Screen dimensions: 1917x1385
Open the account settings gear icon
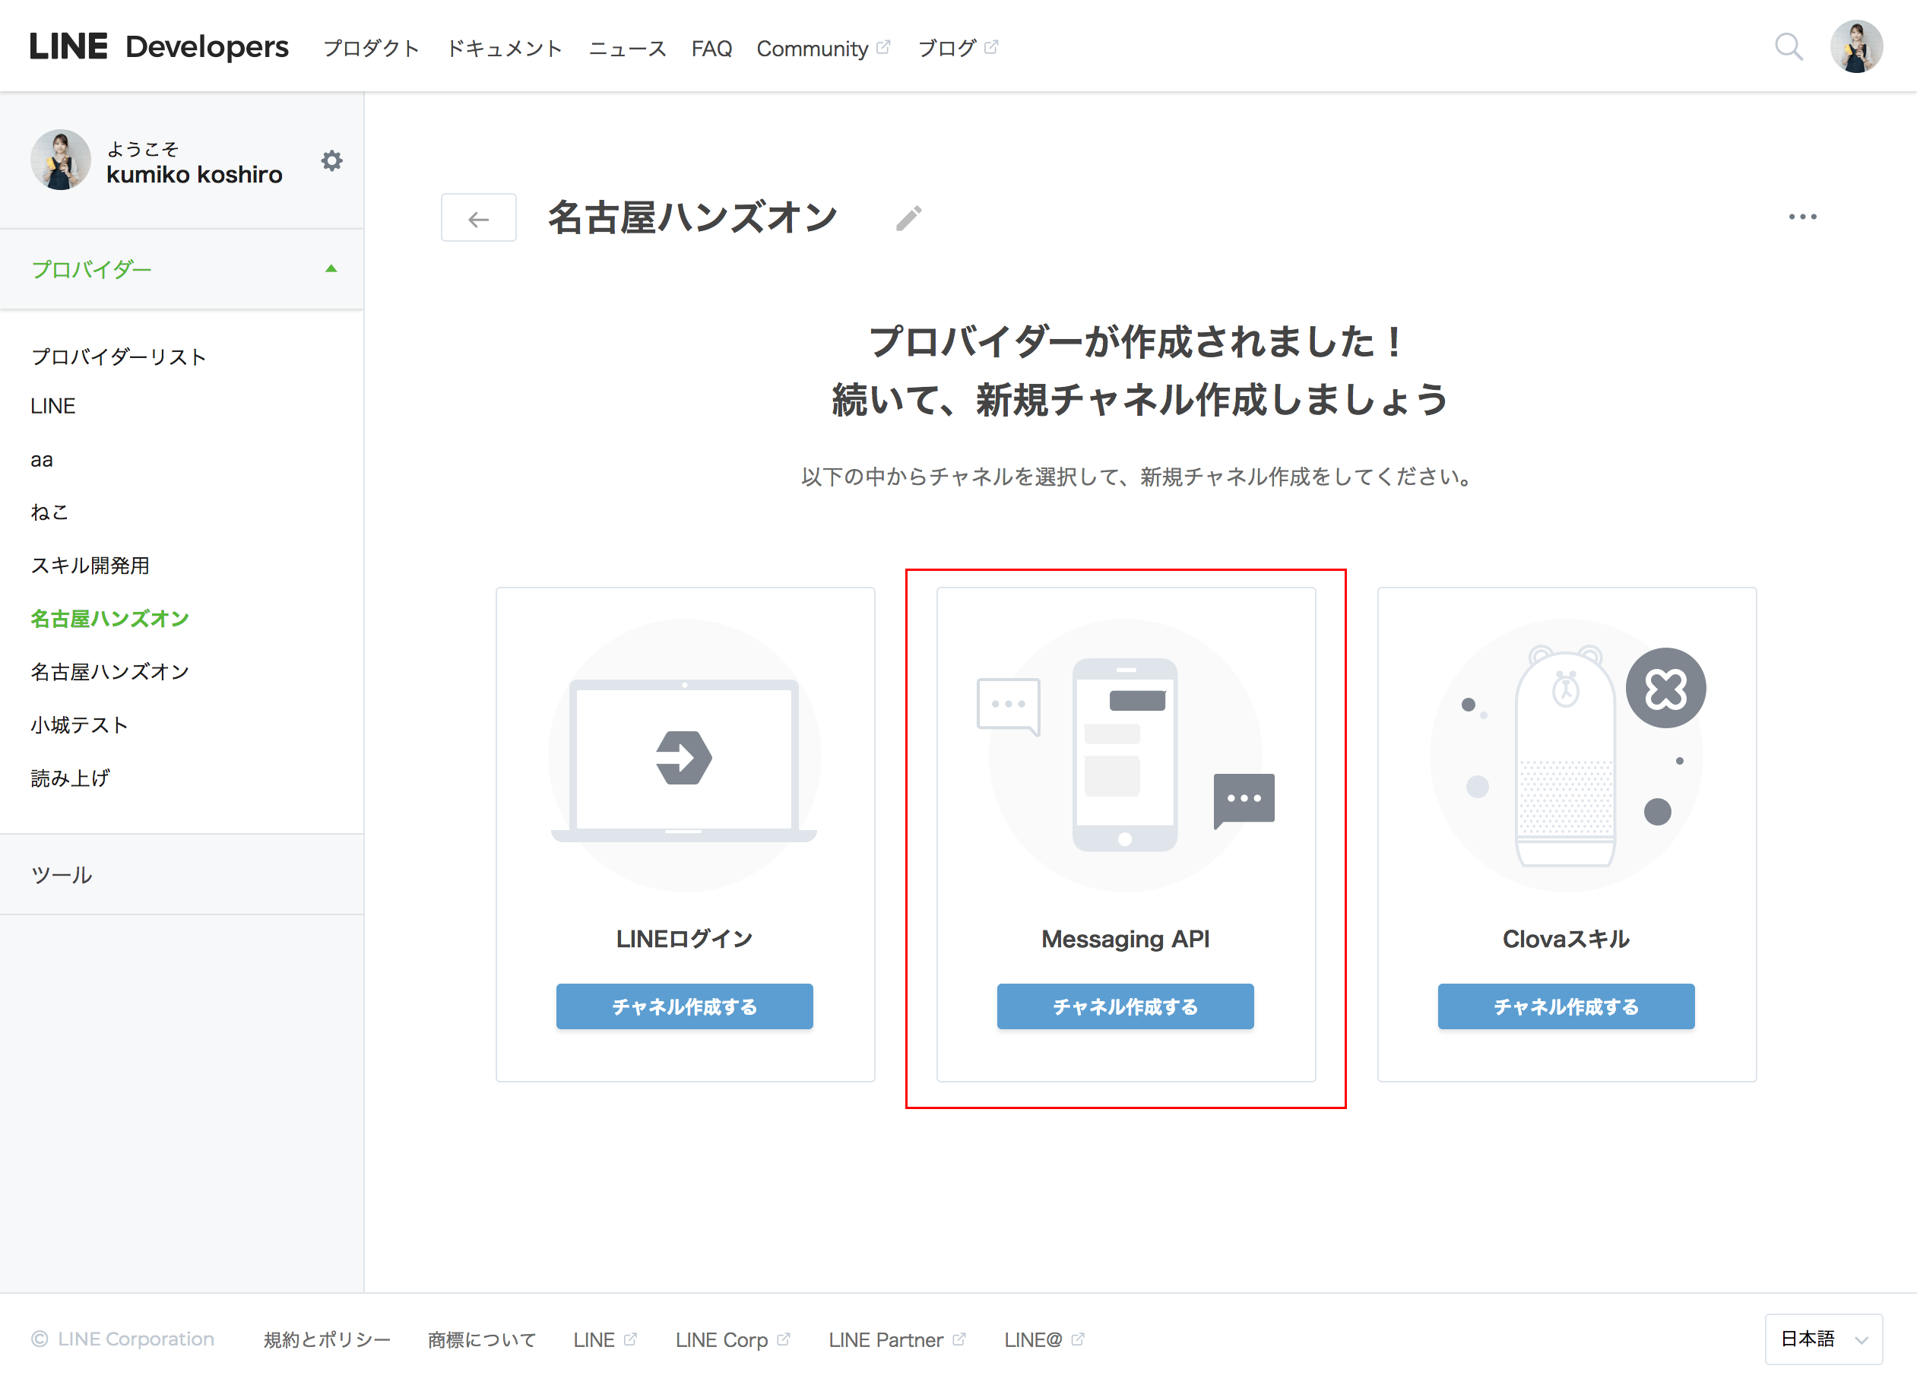331,160
